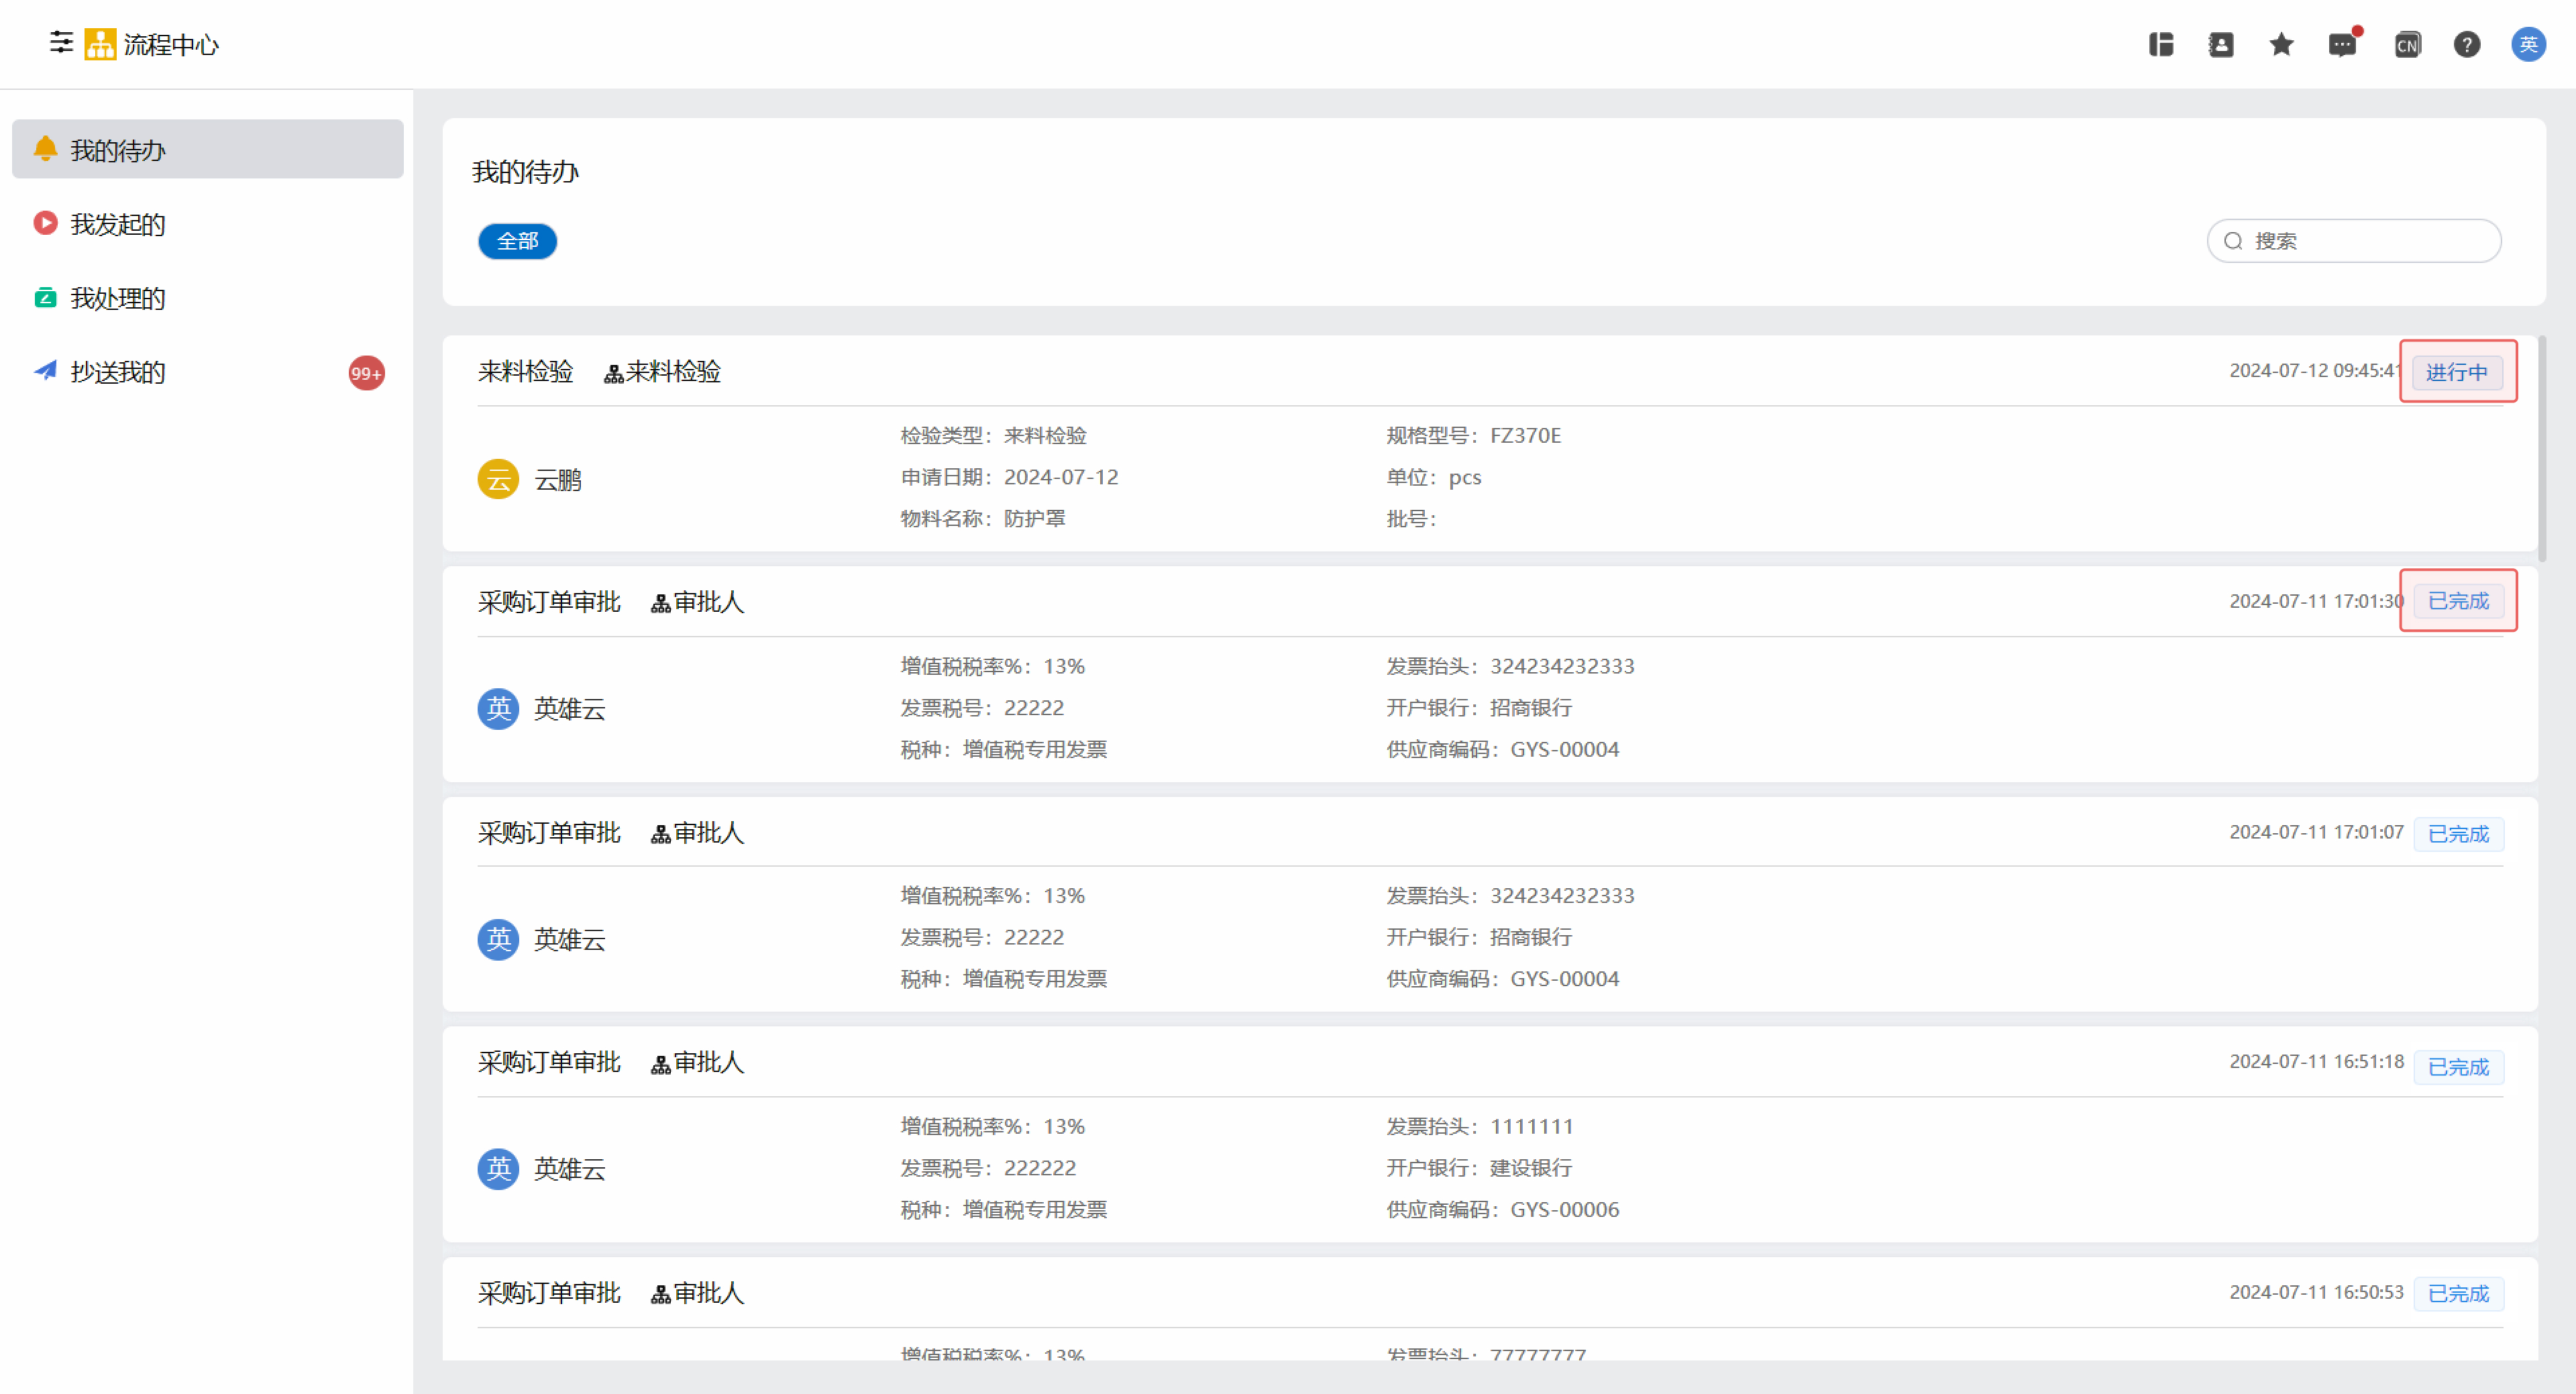
Task: Click the task list vertical scrollbar
Action: [2541, 448]
